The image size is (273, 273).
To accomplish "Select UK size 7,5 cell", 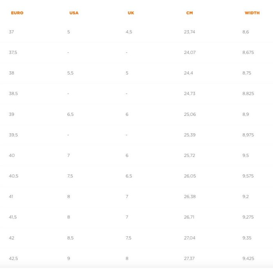I will 129,238.
